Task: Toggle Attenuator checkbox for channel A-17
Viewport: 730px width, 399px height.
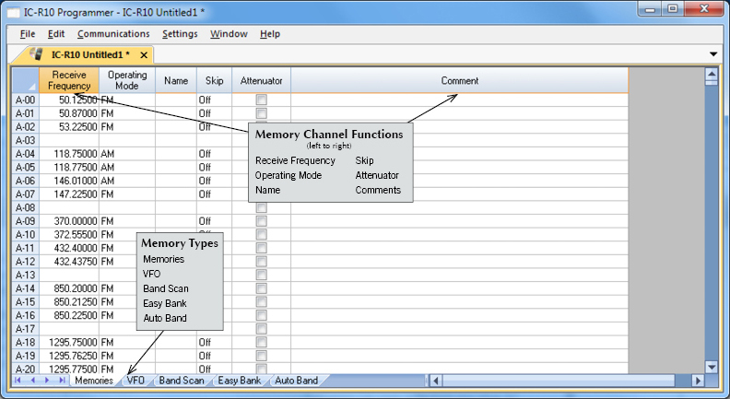Action: [262, 329]
